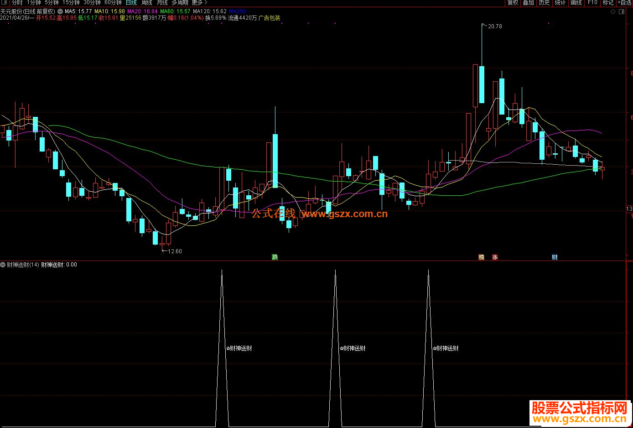Open the 多周期 multi-period view
The width and height of the screenshot is (633, 428).
click(x=180, y=2)
